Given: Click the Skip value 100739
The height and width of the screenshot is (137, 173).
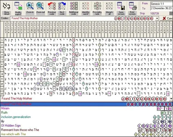Looking at the screenshot, I should 155,13.
